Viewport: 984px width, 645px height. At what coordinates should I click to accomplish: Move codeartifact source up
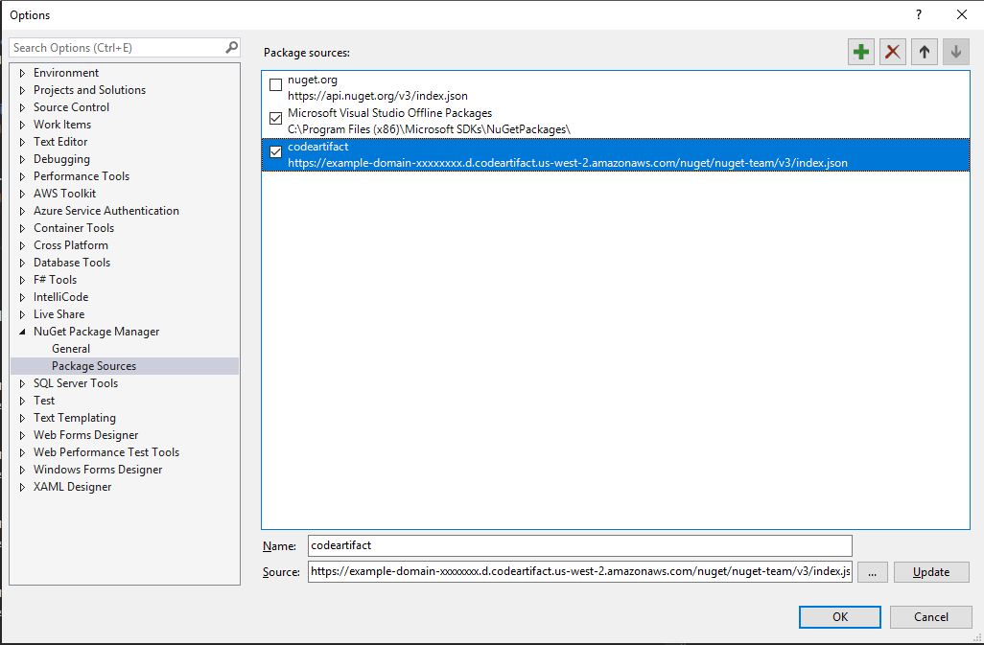[924, 51]
